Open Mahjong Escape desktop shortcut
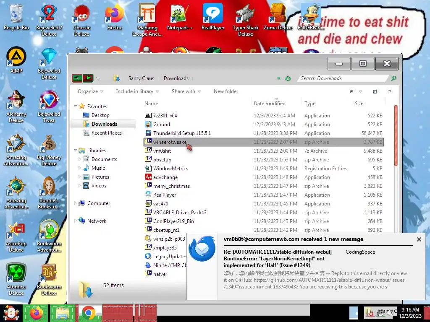This screenshot has height=322, width=430. point(147,20)
